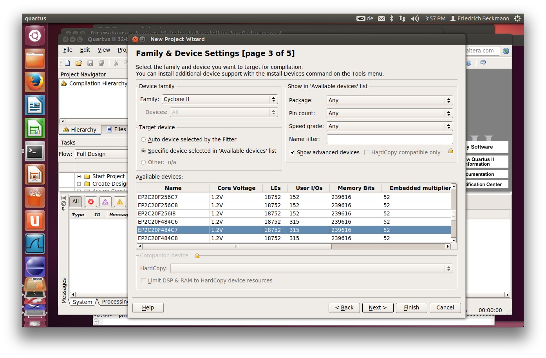Viewport: 546px width, 358px height.
Task: Click the Open file folder toolbar icon
Action: coord(79,63)
